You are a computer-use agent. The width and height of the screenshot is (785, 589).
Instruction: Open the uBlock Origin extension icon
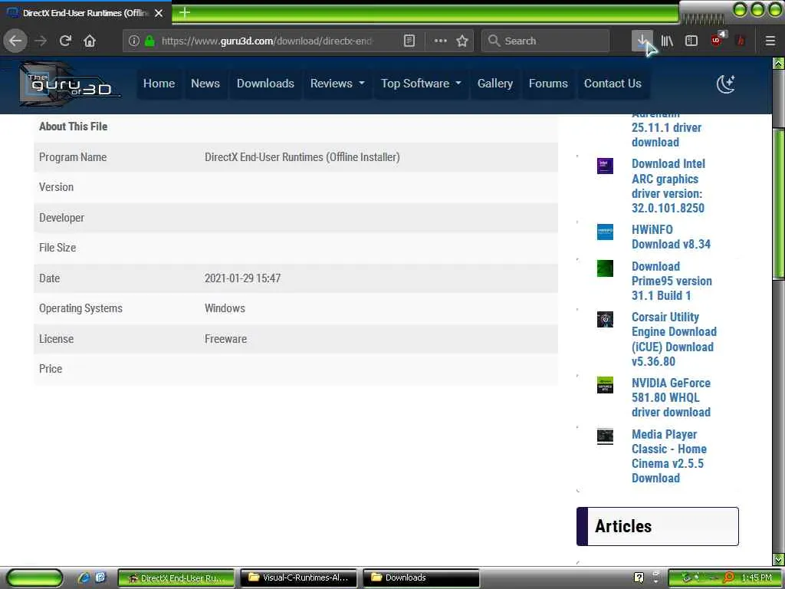point(717,40)
